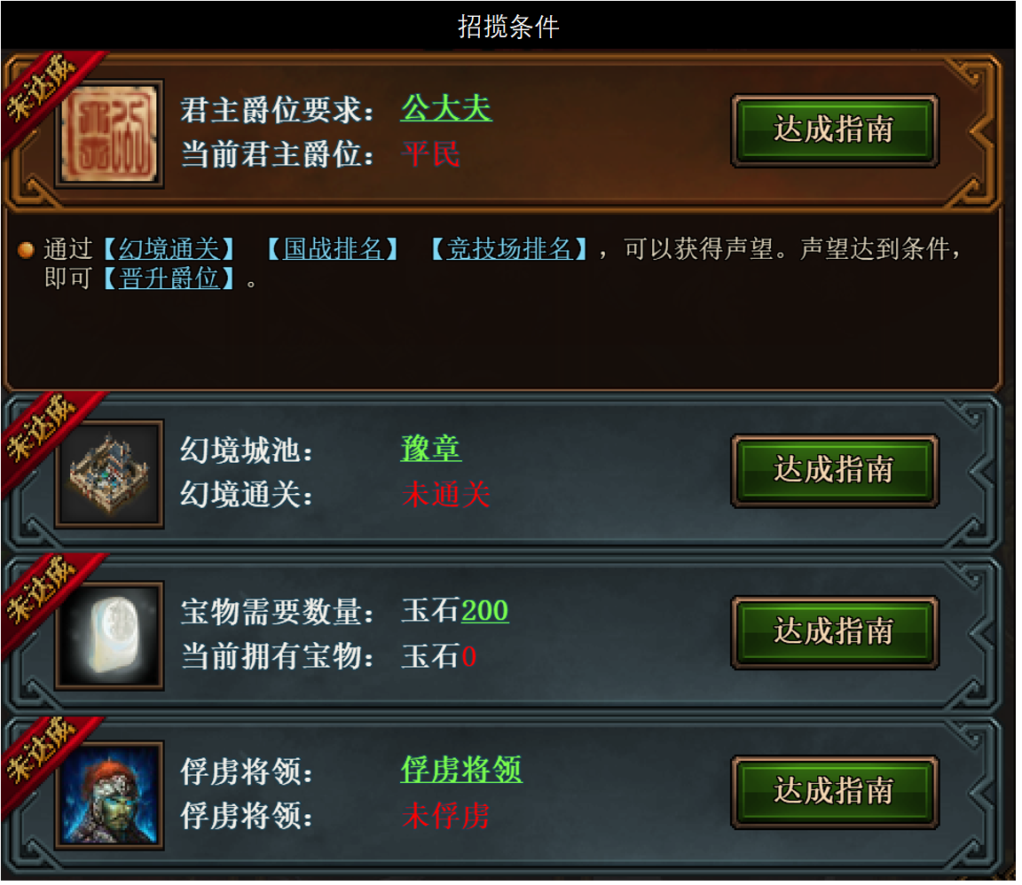The height and width of the screenshot is (885, 1022).
Task: Click the captured general portrait icon
Action: click(x=109, y=795)
